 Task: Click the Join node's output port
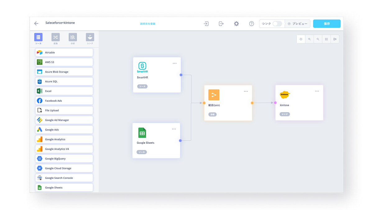pyautogui.click(x=252, y=103)
